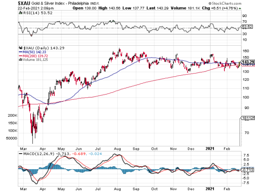Click the MACD value tag -0.713 on right
The height and width of the screenshot is (192, 255).
247,170
